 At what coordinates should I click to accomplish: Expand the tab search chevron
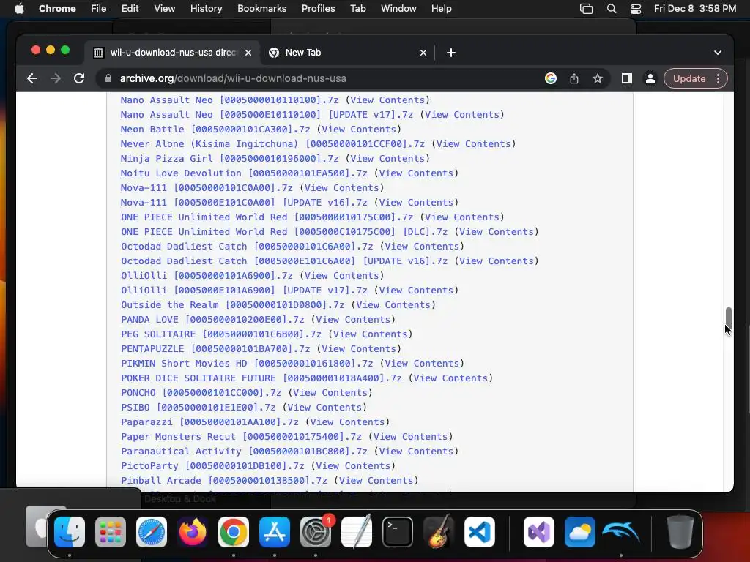[718, 53]
